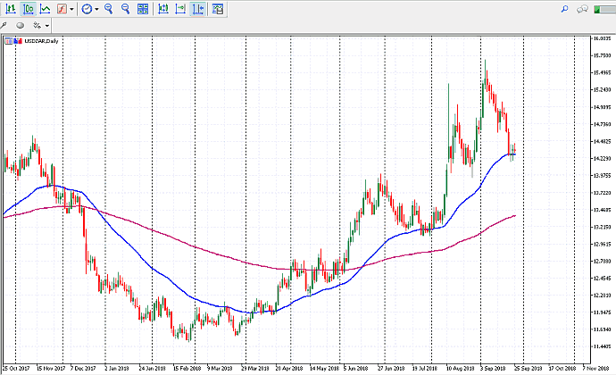Select the line chart icon
The width and height of the screenshot is (616, 375).
point(45,9)
